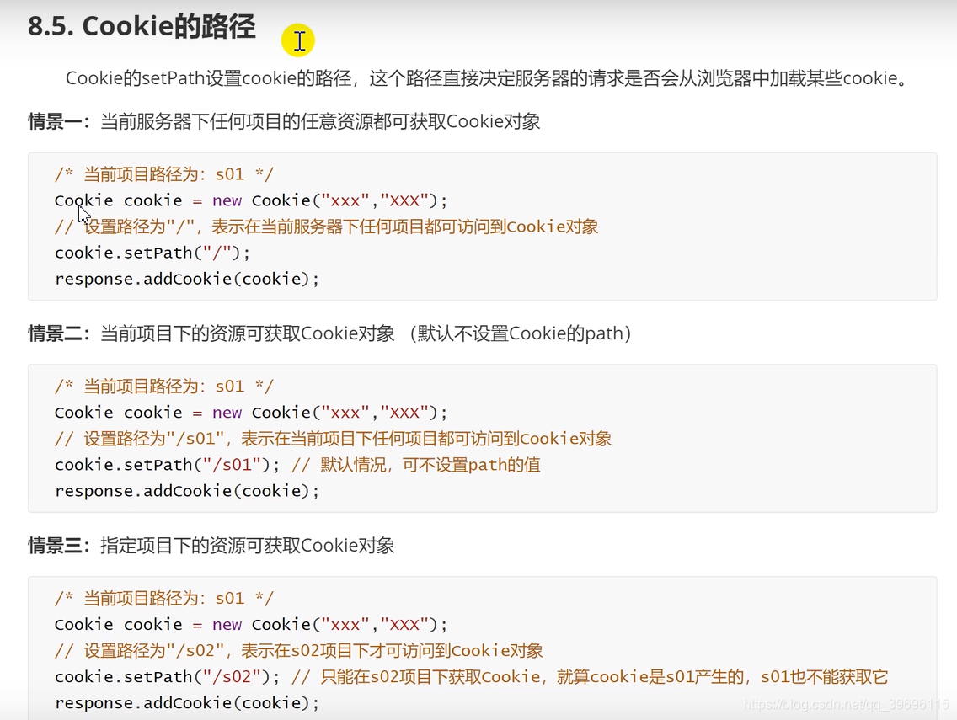Click the comment '默认情况, 可不设置path的值'
The image size is (957, 720).
(416, 465)
